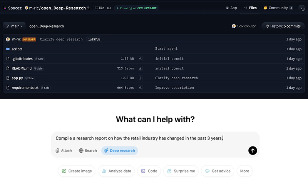Open the app.py file
The height and width of the screenshot is (193, 308).
[x=17, y=78]
